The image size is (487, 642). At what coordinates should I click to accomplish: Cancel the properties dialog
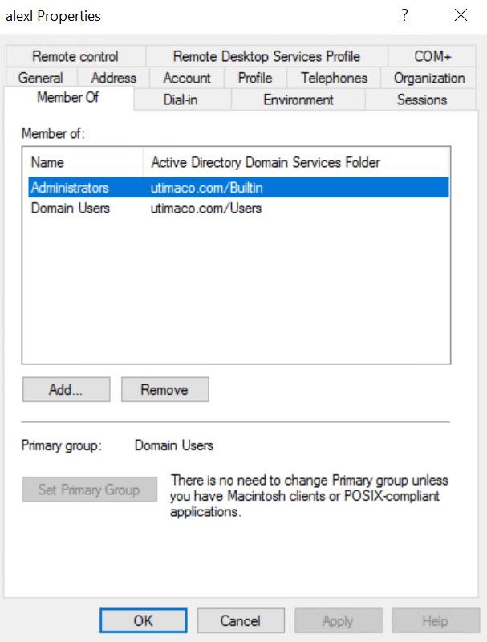241,620
